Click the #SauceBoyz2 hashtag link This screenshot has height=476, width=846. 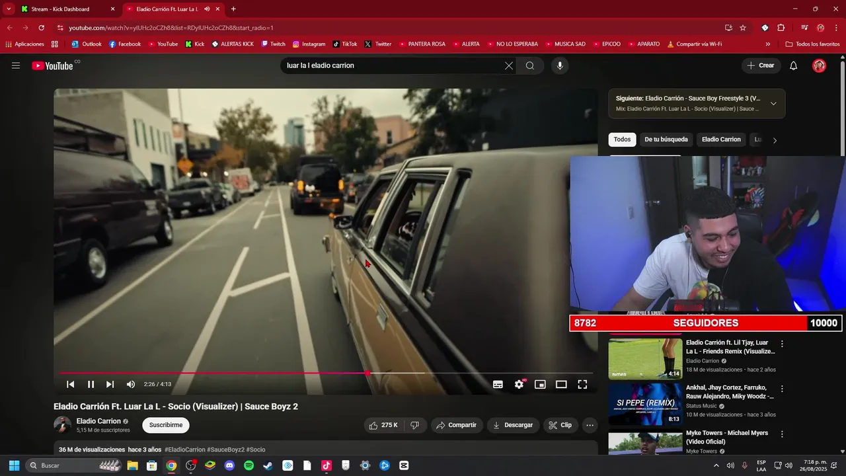point(225,450)
